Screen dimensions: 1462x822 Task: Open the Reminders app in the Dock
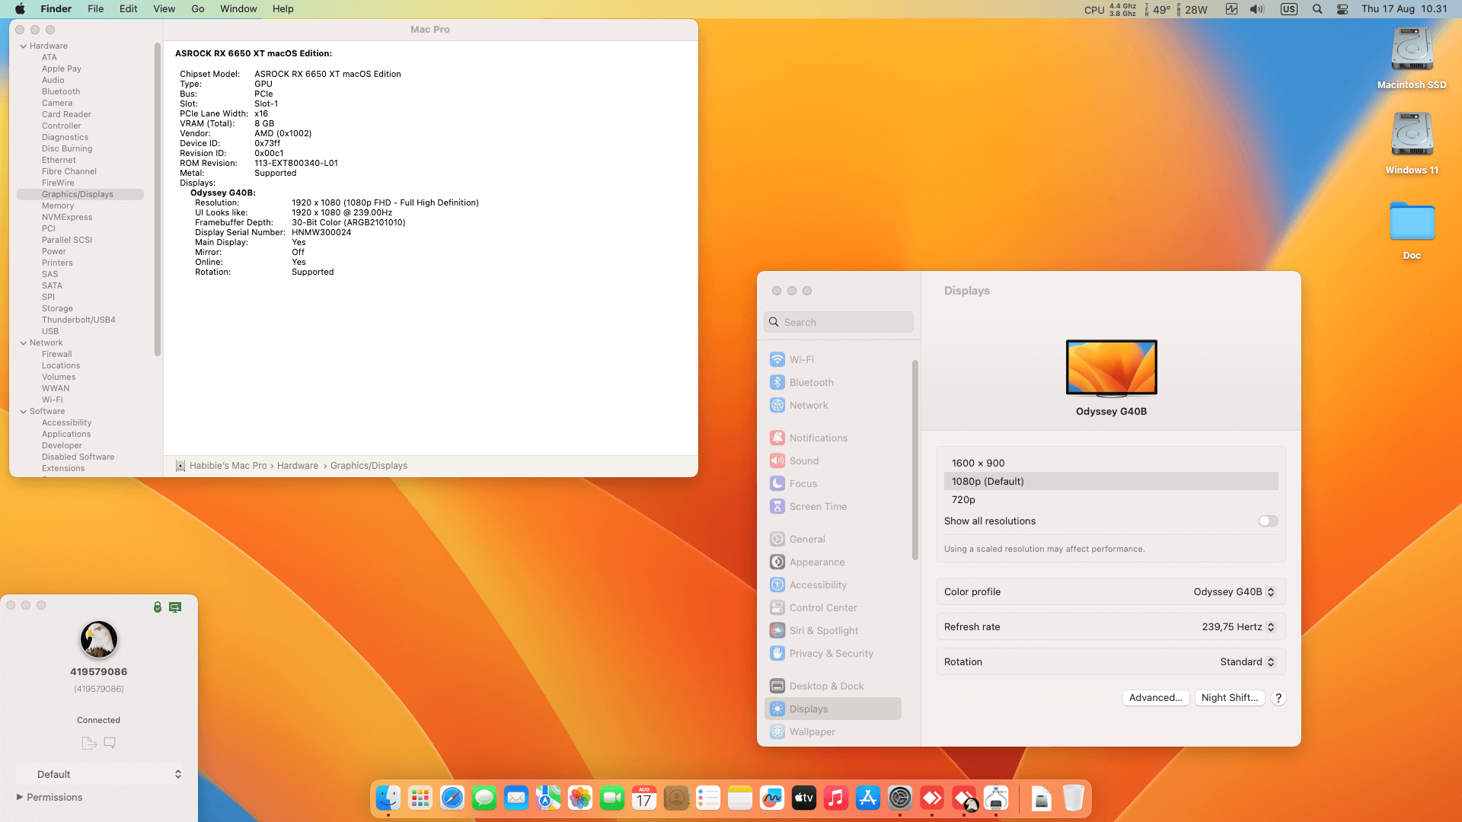point(708,798)
